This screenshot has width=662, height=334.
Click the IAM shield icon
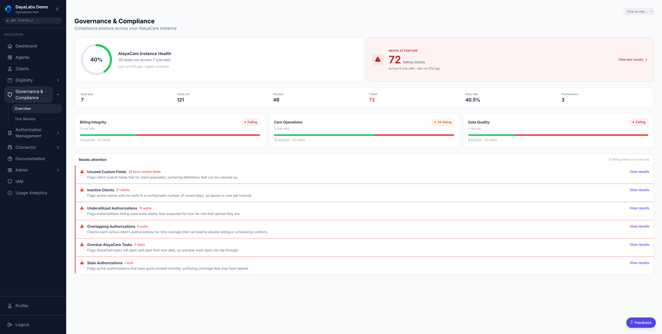point(10,181)
